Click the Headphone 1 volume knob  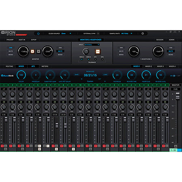pyautogui.click(x=134, y=51)
